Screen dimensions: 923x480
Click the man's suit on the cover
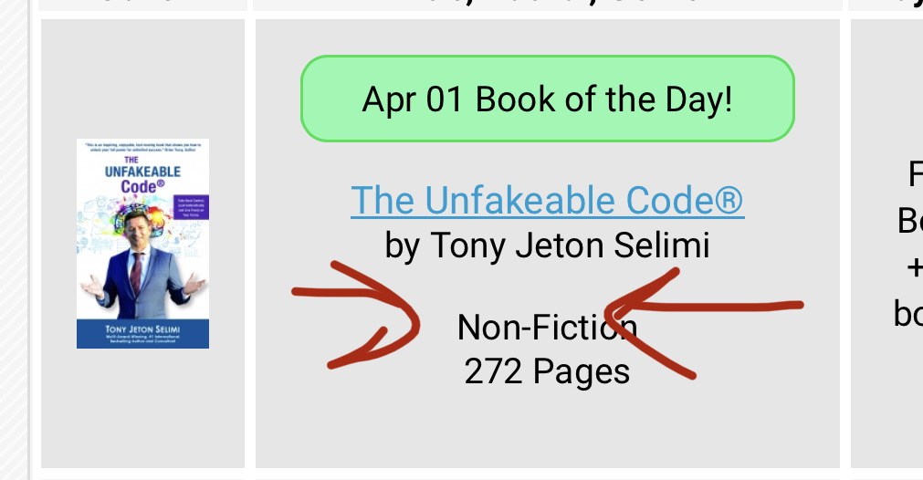[142, 282]
